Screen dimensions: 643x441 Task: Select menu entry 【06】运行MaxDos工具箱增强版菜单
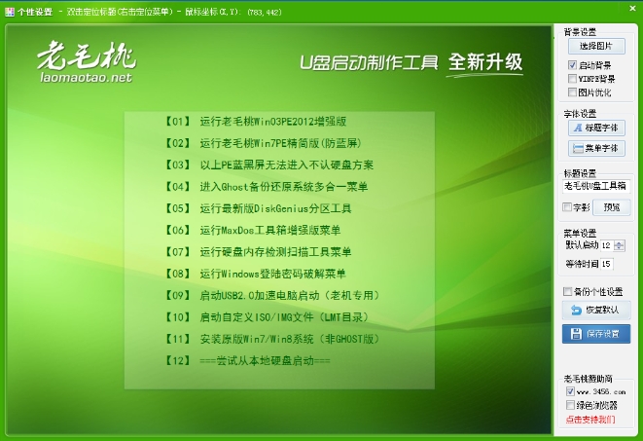(x=252, y=230)
